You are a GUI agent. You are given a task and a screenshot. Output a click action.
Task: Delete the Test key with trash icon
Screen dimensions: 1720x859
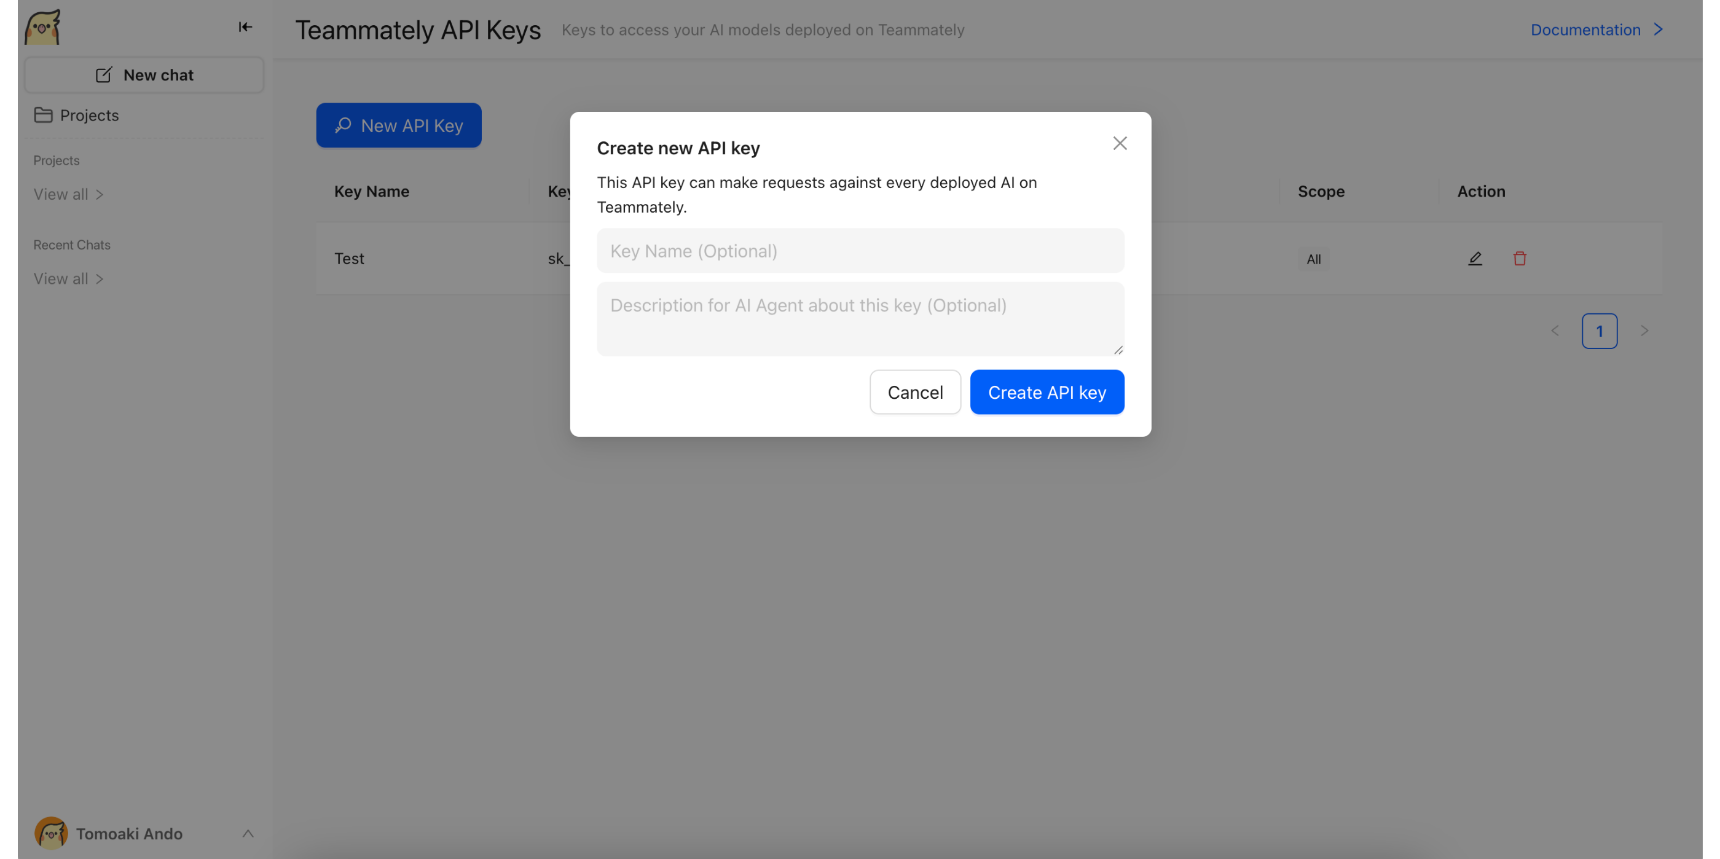click(1520, 258)
